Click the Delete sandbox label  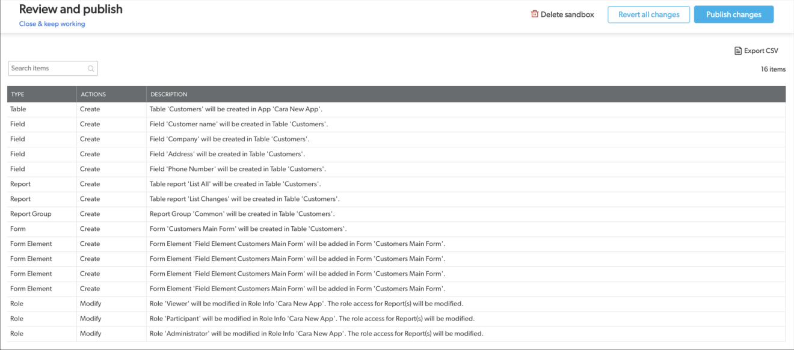[567, 14]
